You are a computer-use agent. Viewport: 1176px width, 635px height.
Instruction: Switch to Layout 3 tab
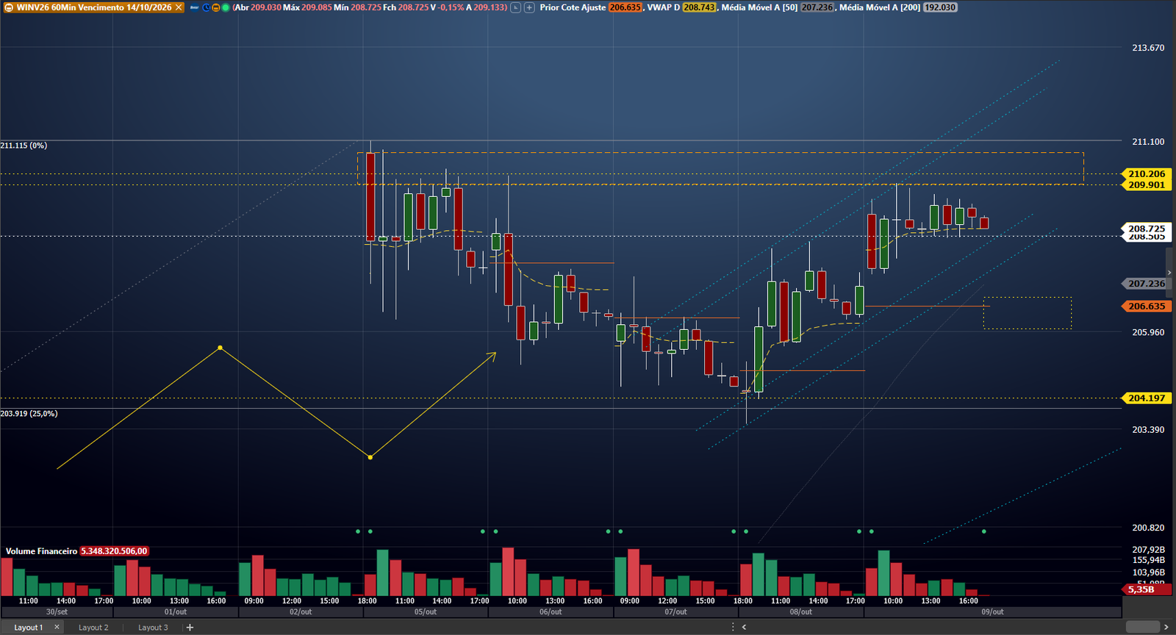click(x=153, y=627)
